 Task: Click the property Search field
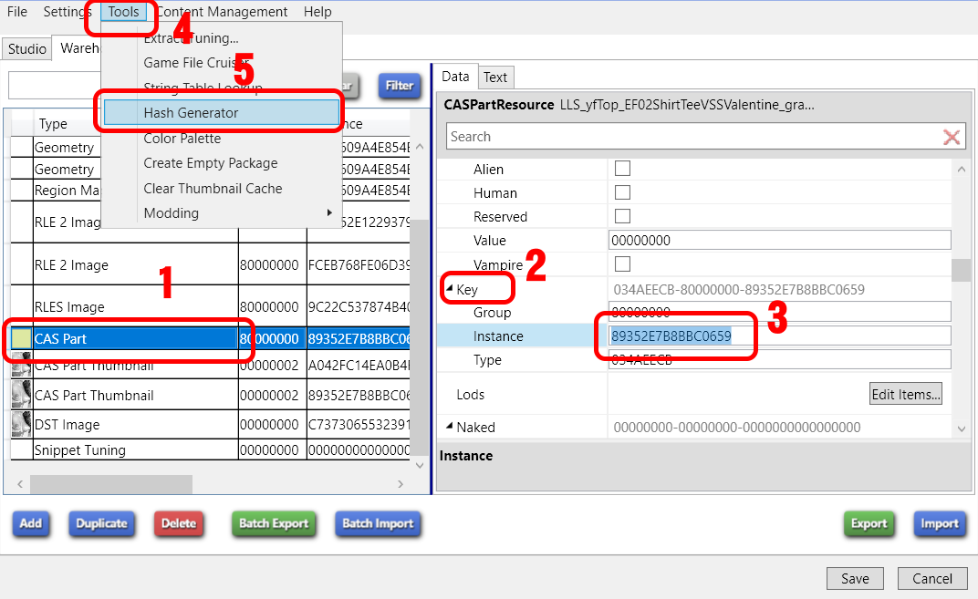coord(693,137)
